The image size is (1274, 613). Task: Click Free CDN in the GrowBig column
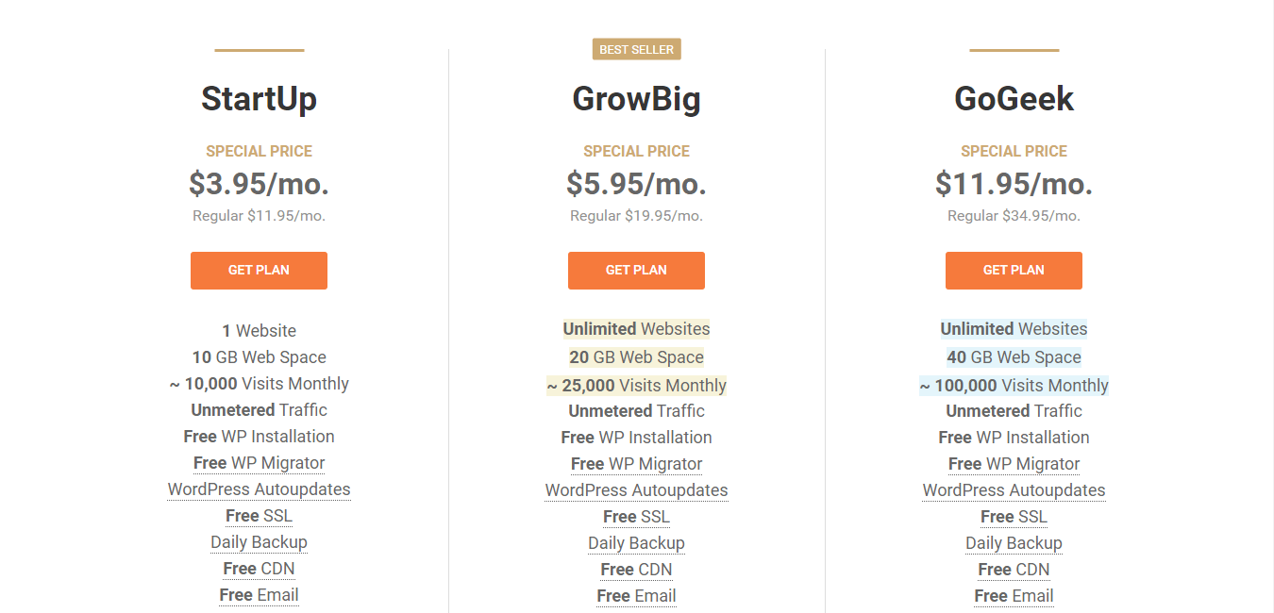tap(636, 570)
